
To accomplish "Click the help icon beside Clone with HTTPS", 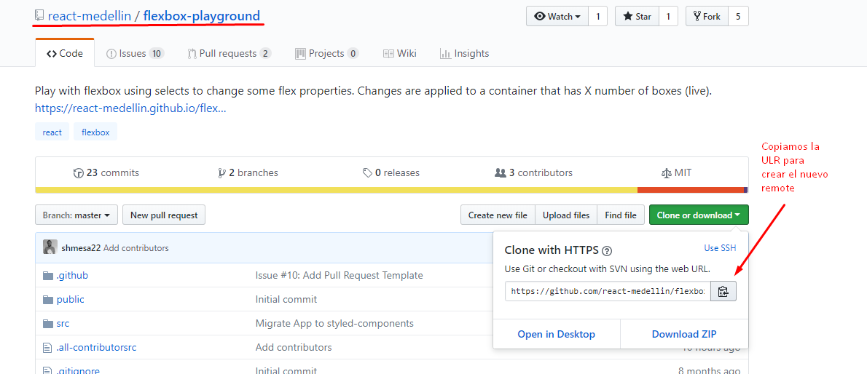I will click(607, 250).
